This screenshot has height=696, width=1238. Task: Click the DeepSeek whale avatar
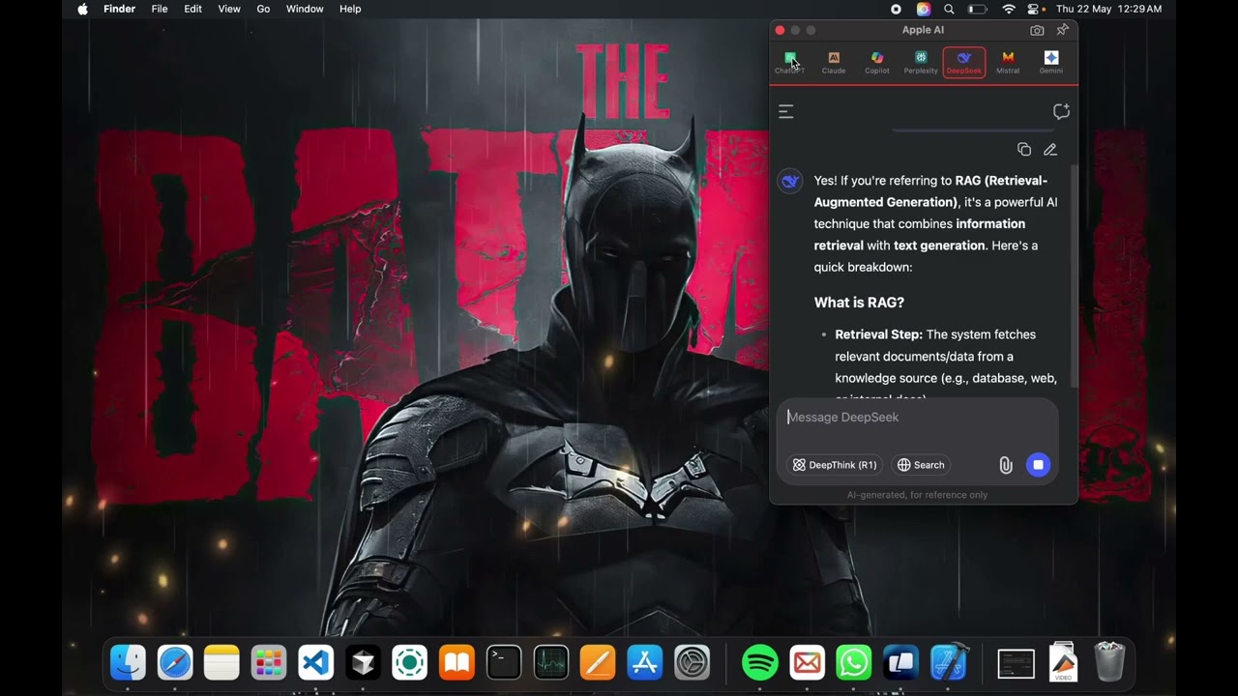point(790,182)
